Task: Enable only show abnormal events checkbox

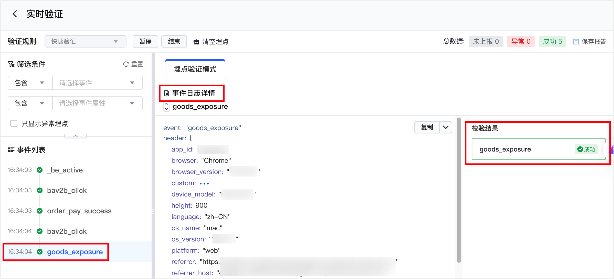Action: point(14,124)
